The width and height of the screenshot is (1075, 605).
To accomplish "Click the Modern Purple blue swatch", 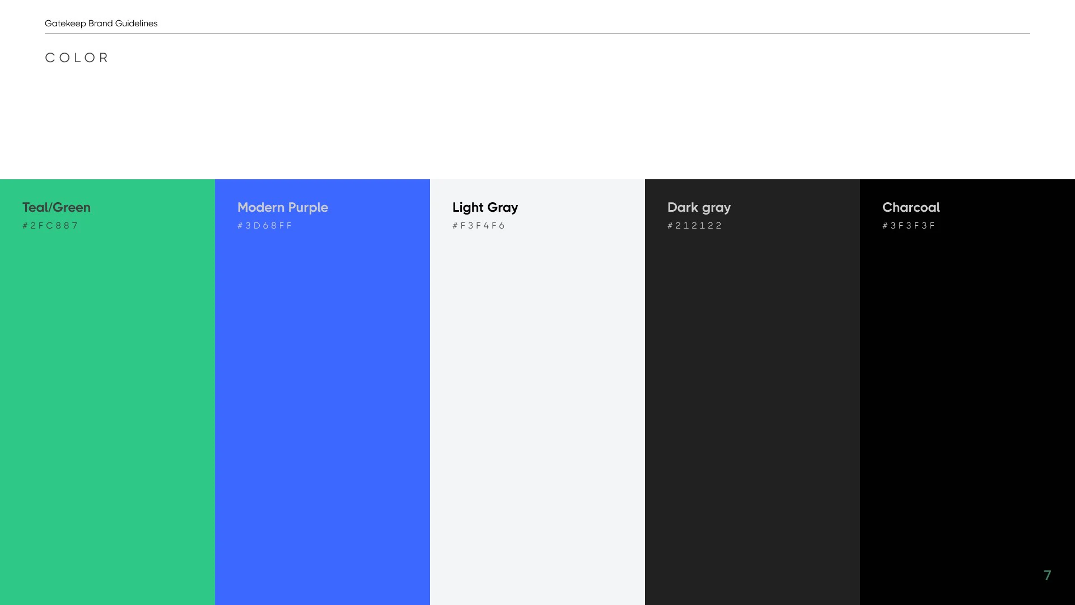I will coord(322,392).
